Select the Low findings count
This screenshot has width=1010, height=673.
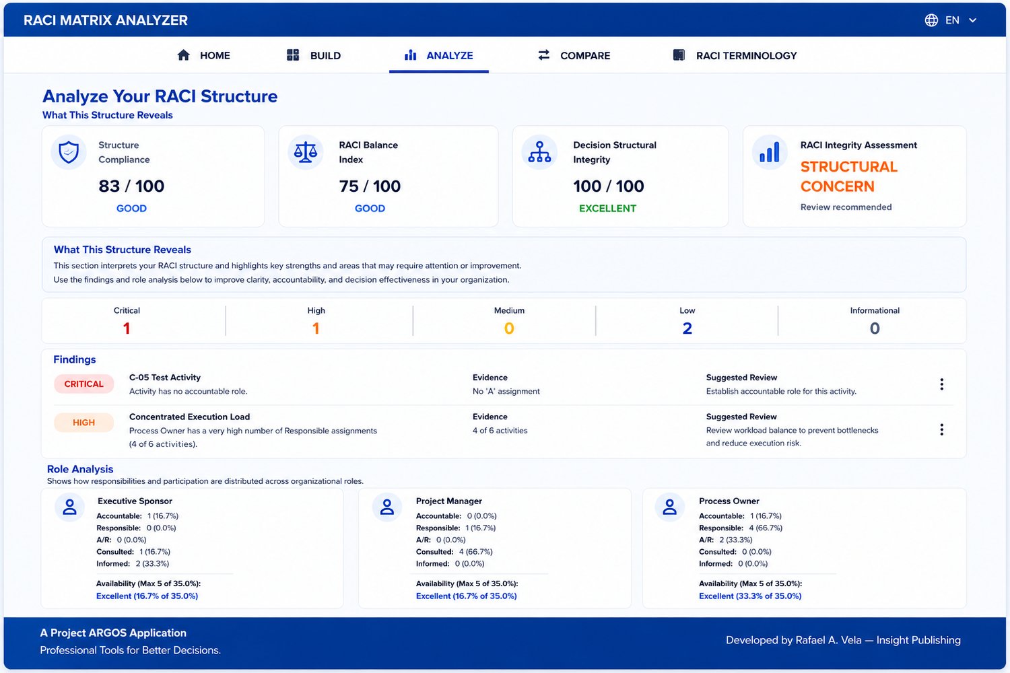[687, 328]
